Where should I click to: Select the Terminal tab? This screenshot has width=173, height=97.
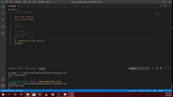point(42,68)
